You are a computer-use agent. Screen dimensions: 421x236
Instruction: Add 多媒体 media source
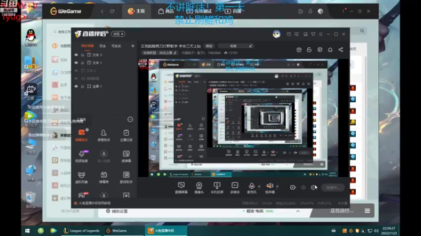(235, 188)
